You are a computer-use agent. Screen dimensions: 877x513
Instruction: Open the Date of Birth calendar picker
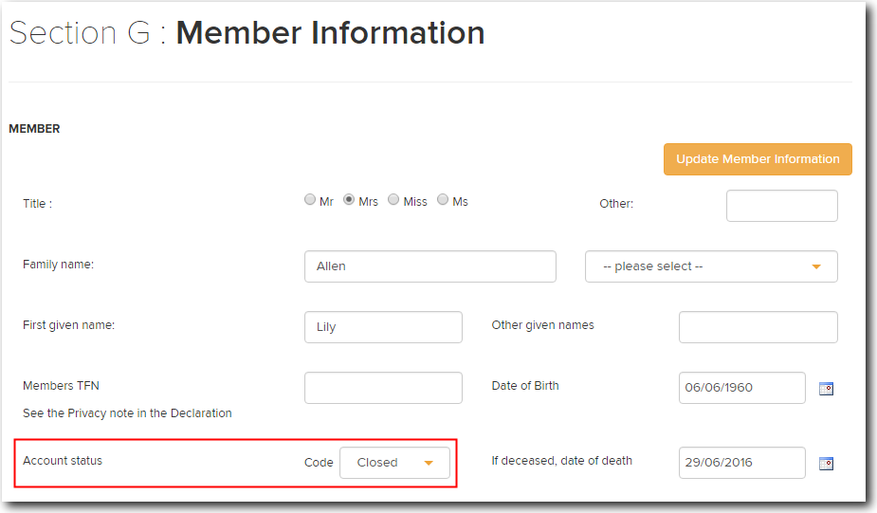click(x=826, y=388)
